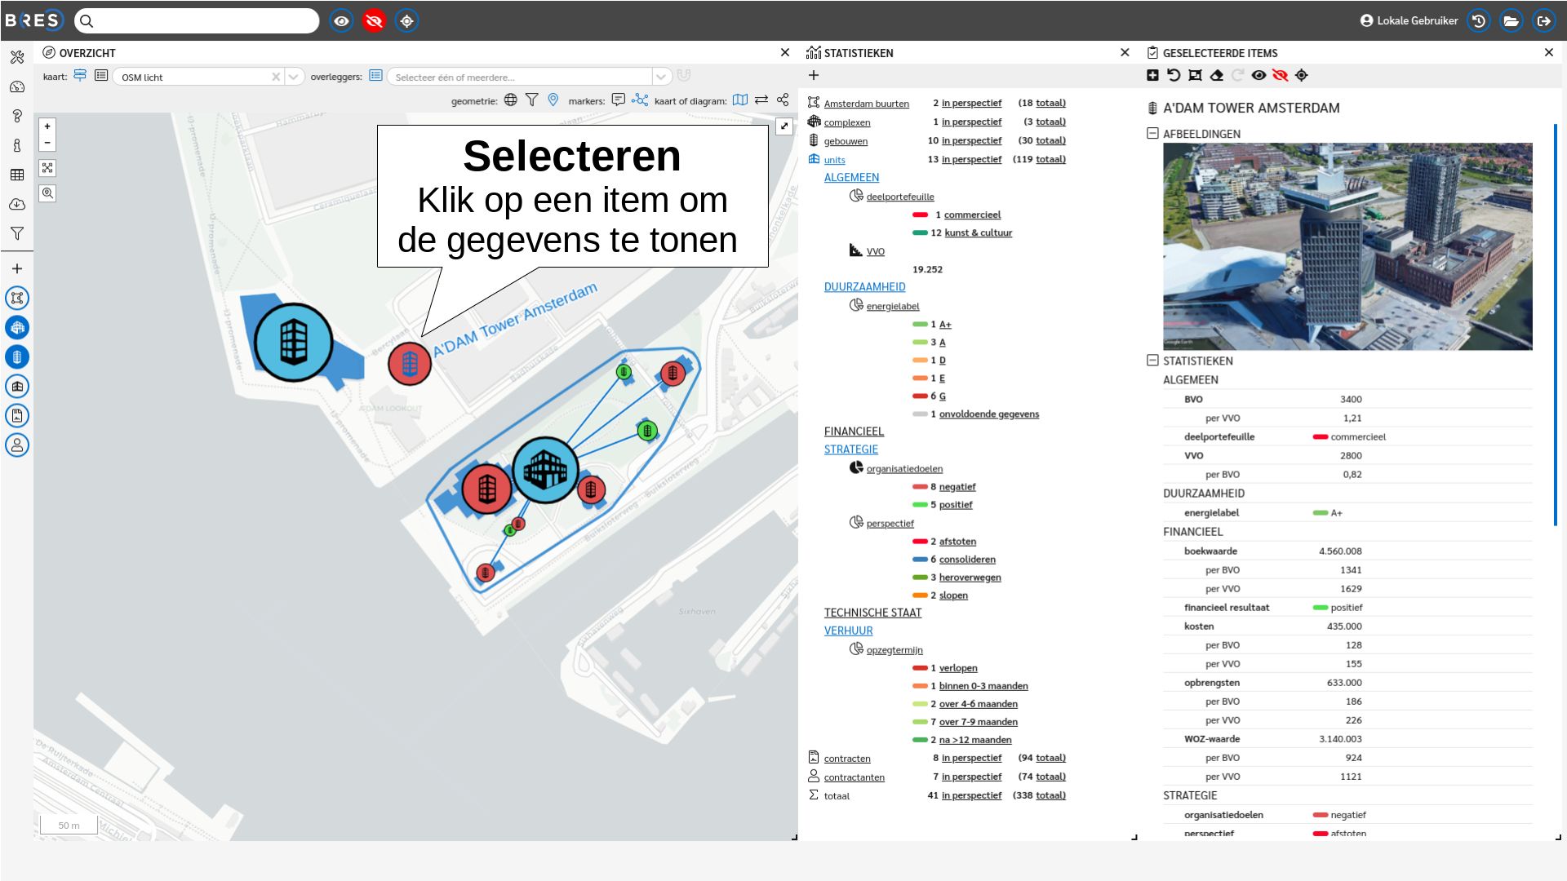Open the filter funnel icon in left sidebar
Image resolution: width=1567 pixels, height=881 pixels.
coord(17,233)
